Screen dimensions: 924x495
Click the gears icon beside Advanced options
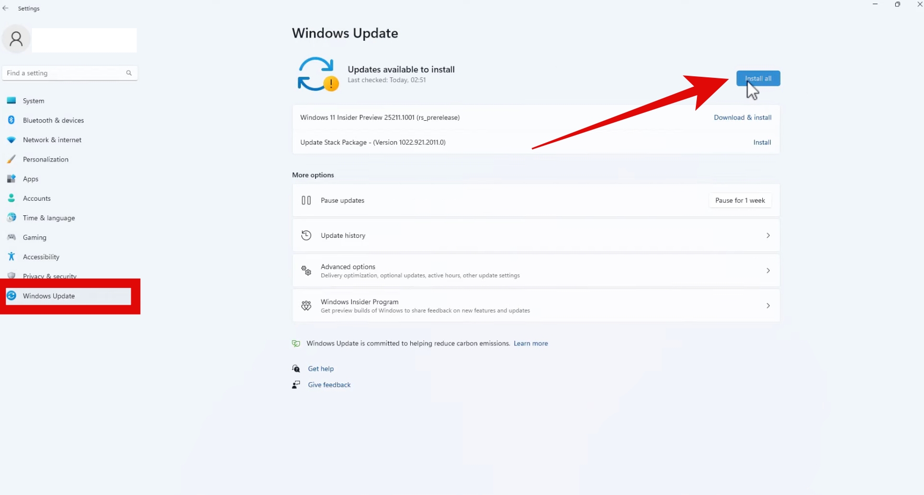[306, 271]
